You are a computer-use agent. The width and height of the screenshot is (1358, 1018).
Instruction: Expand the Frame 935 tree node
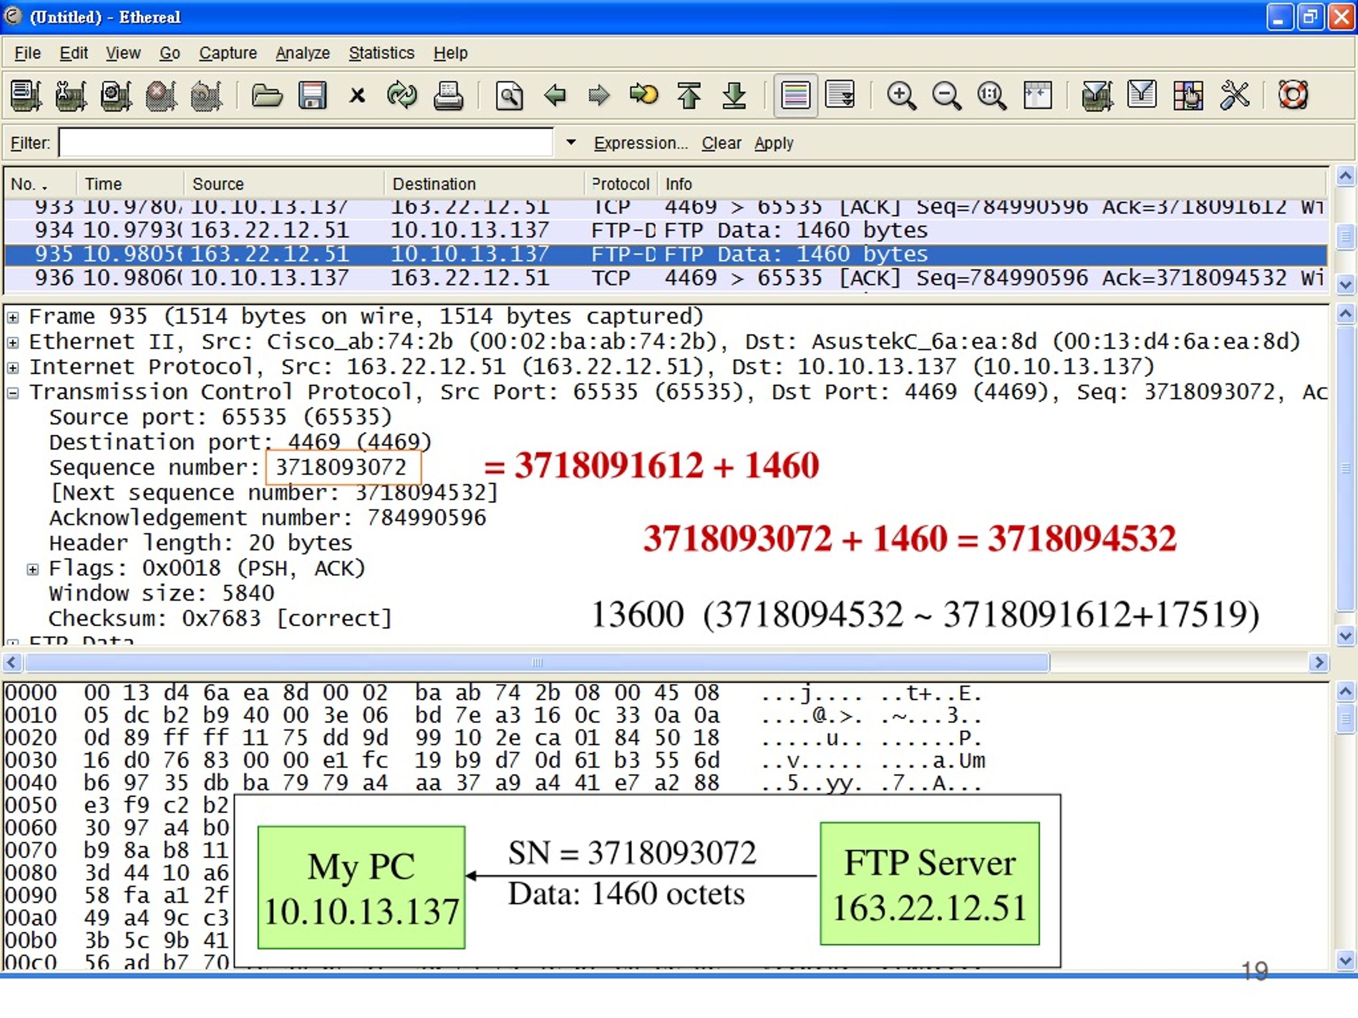click(13, 318)
